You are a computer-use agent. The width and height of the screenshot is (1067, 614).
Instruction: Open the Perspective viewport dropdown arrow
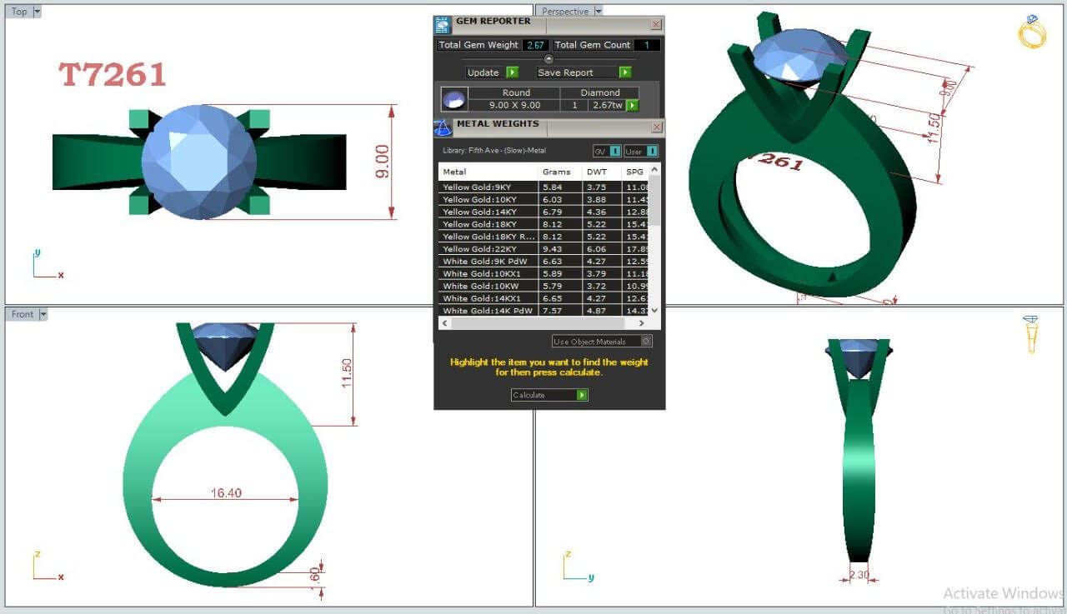[598, 12]
